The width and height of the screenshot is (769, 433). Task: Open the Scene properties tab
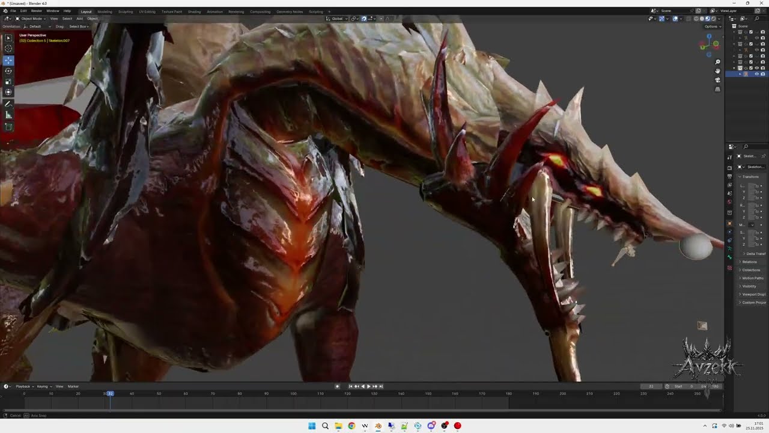[x=730, y=193]
